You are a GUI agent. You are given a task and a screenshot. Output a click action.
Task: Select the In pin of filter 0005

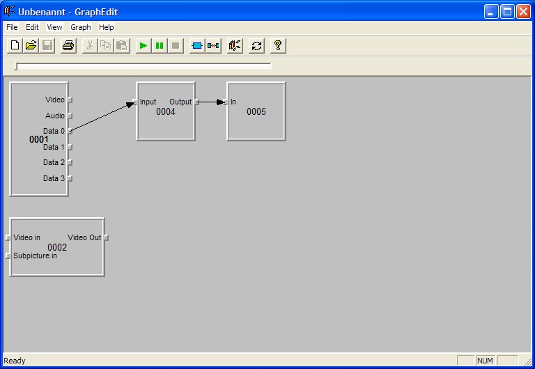[226, 102]
